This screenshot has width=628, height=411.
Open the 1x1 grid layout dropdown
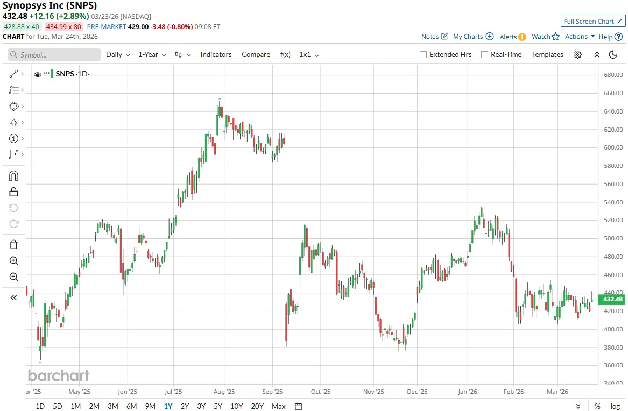coord(309,55)
